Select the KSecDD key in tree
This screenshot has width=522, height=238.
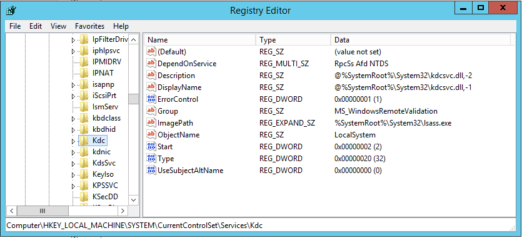tap(105, 197)
